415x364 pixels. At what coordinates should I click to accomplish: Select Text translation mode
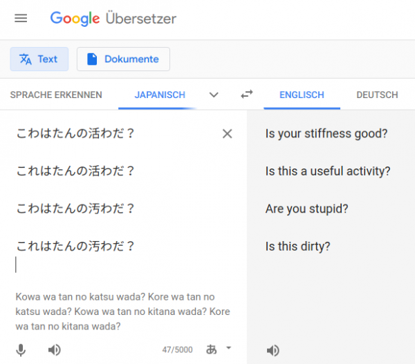point(39,59)
